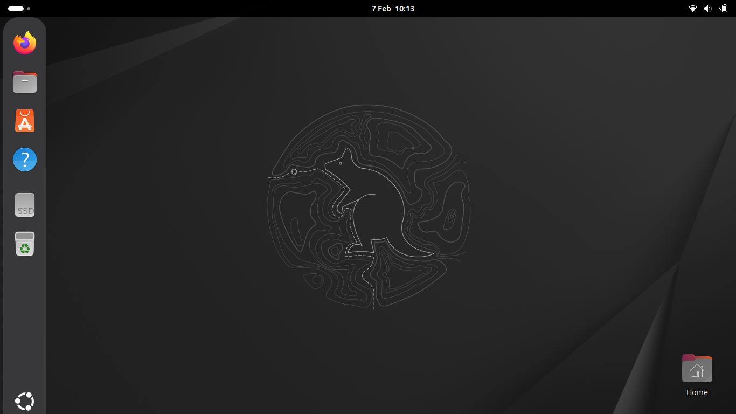Launch the Help application
The height and width of the screenshot is (414, 736).
pos(24,160)
